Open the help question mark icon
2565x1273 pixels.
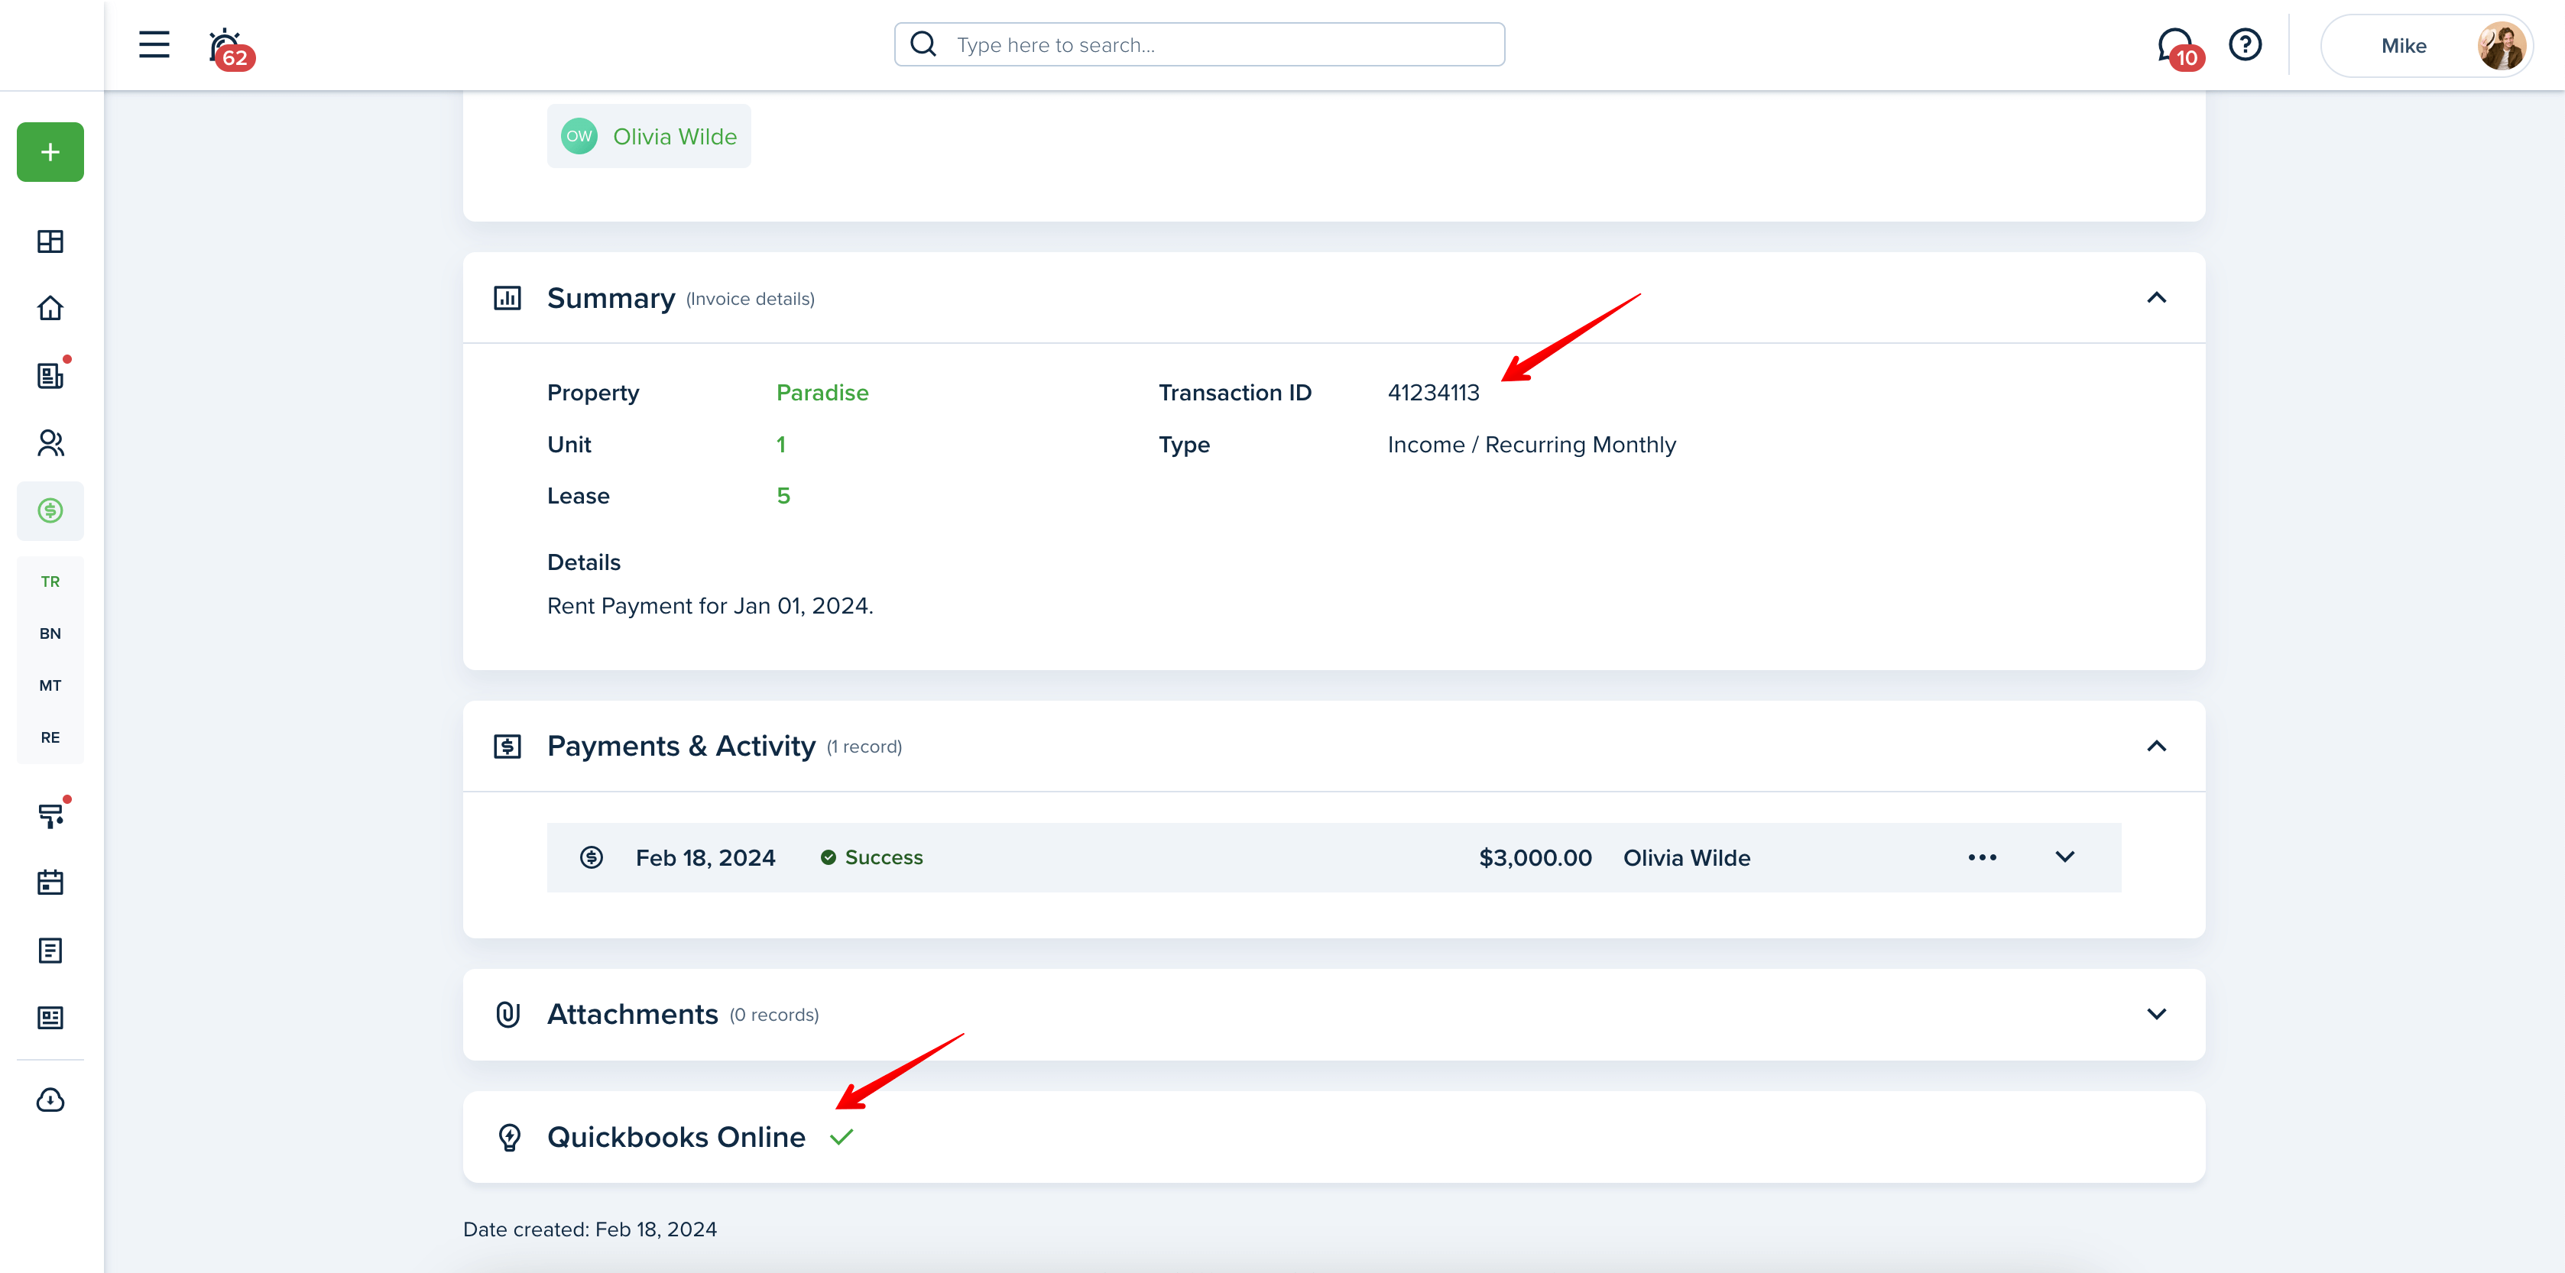tap(2246, 45)
